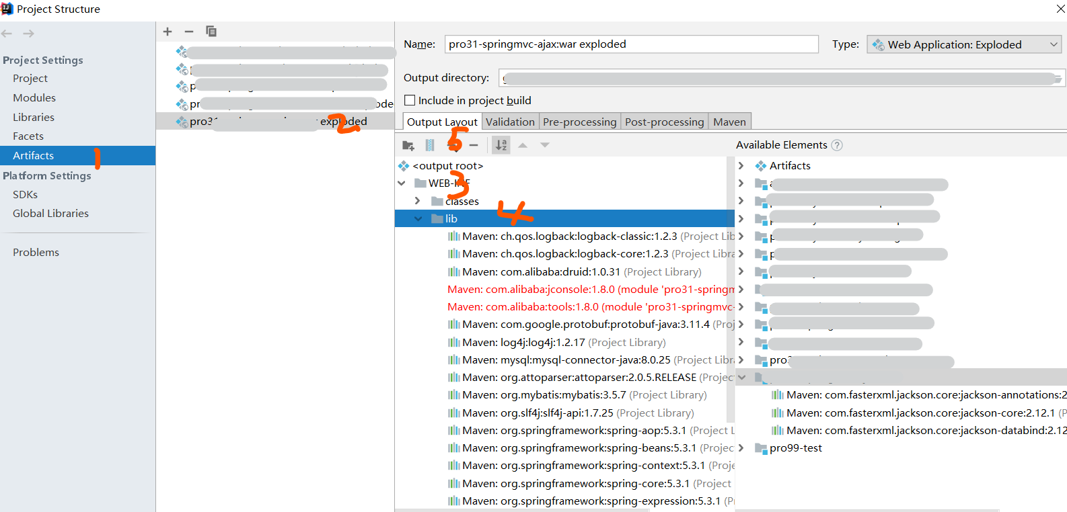
Task: Go back with the left arrow
Action: pos(7,34)
